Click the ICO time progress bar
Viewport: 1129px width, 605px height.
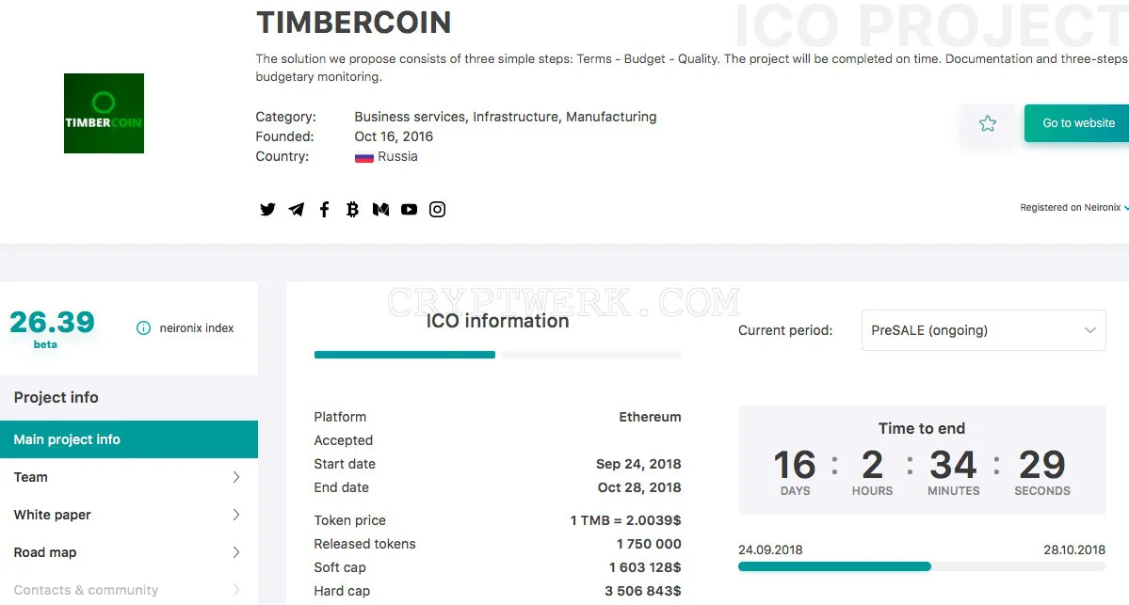(x=922, y=566)
